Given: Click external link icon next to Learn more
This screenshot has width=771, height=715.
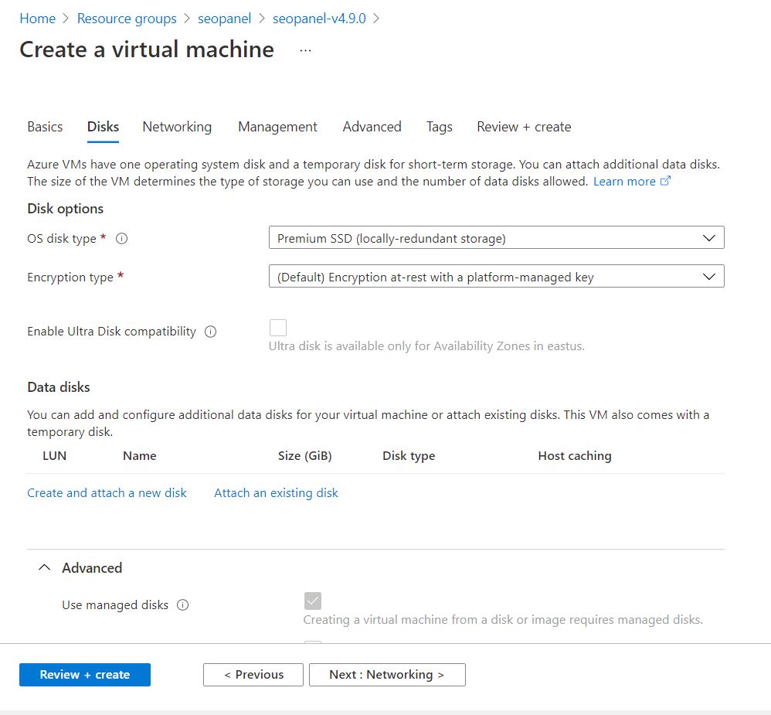Looking at the screenshot, I should point(665,182).
